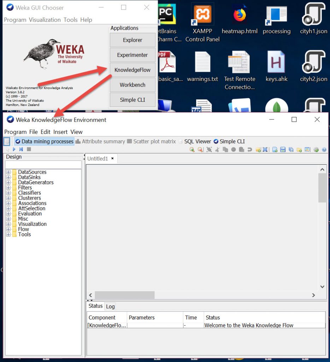The image size is (330, 362).
Task: Switch to SQL Viewer perspective
Action: pyautogui.click(x=194, y=141)
